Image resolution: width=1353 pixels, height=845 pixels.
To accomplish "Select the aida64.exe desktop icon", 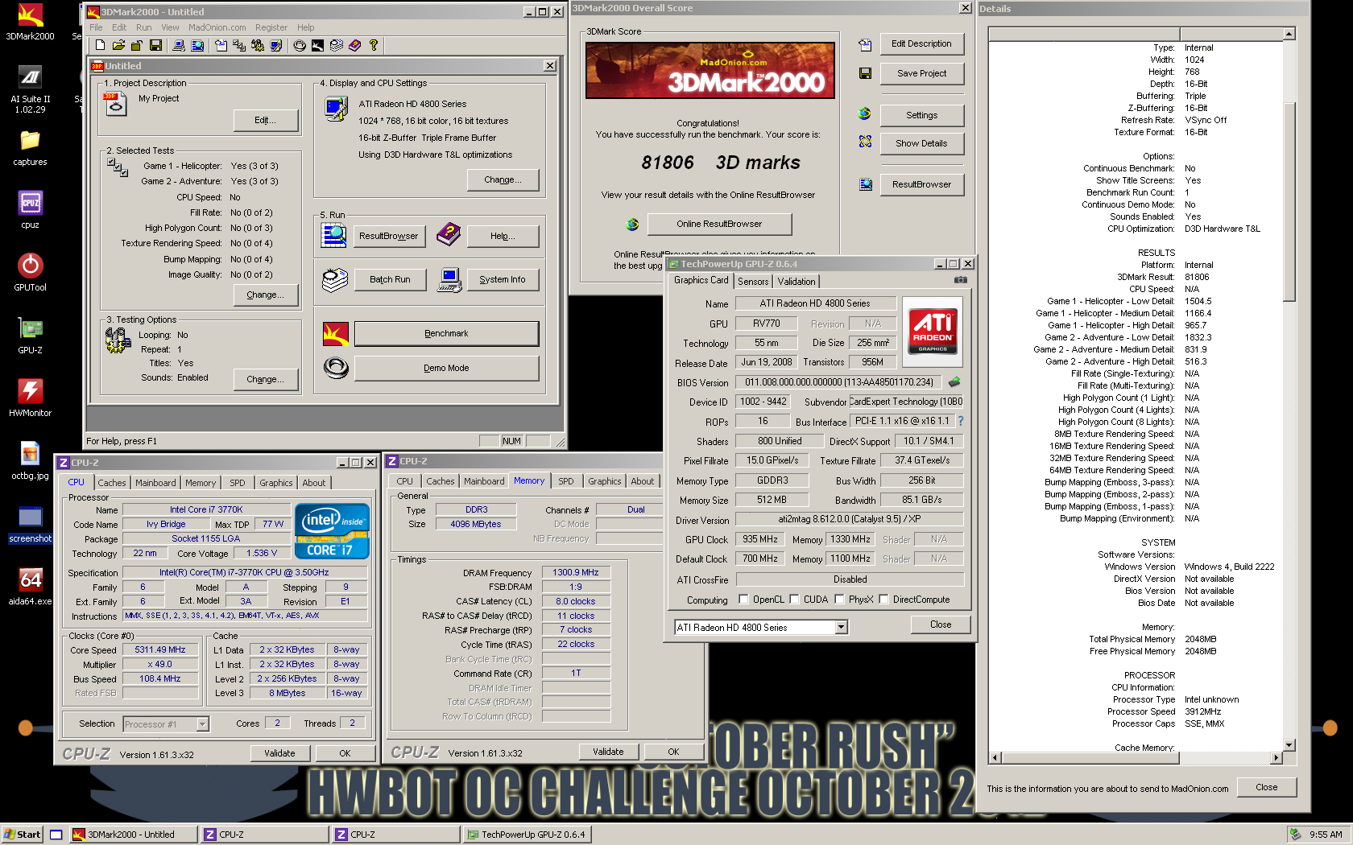I will [x=30, y=587].
